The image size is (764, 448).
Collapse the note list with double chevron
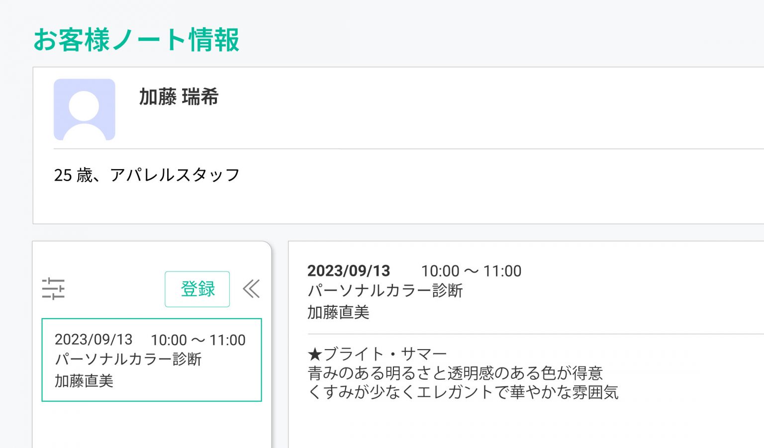point(251,289)
